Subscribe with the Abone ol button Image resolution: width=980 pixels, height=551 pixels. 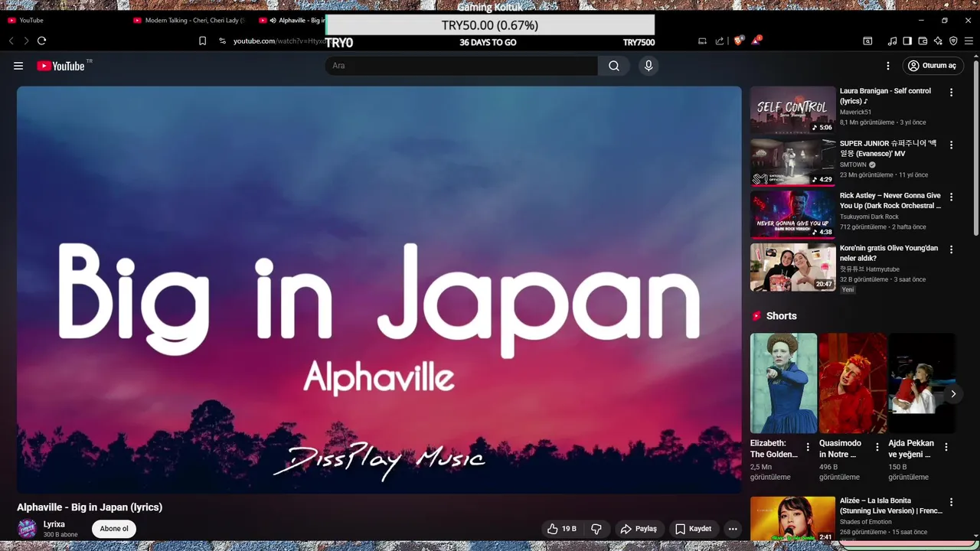tap(114, 529)
